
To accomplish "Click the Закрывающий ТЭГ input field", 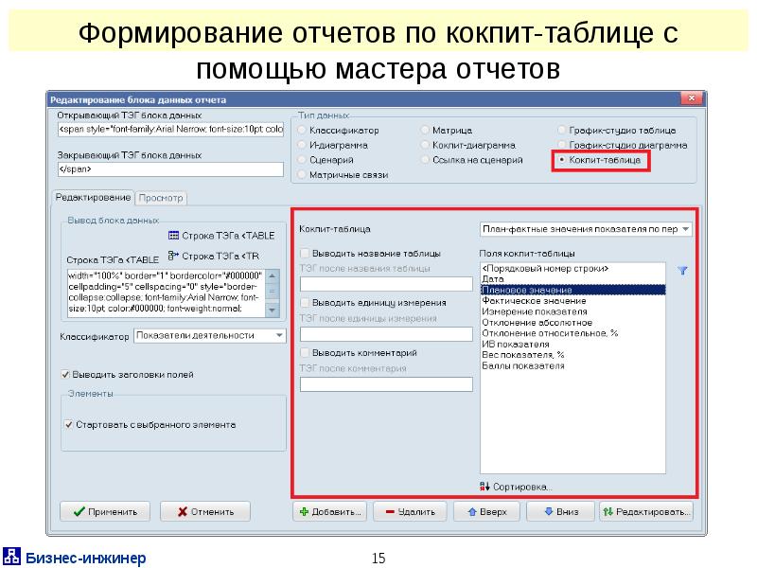I will coord(170,169).
